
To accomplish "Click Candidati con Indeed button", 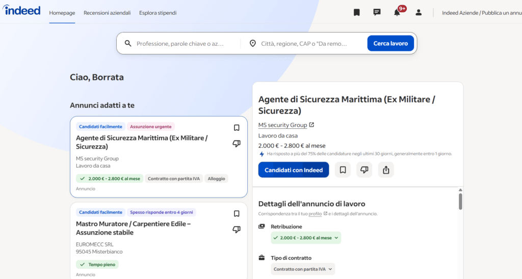I will pyautogui.click(x=294, y=170).
